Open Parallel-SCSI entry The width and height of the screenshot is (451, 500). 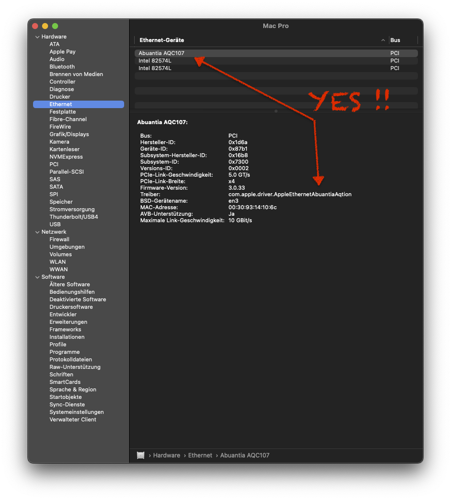67,172
